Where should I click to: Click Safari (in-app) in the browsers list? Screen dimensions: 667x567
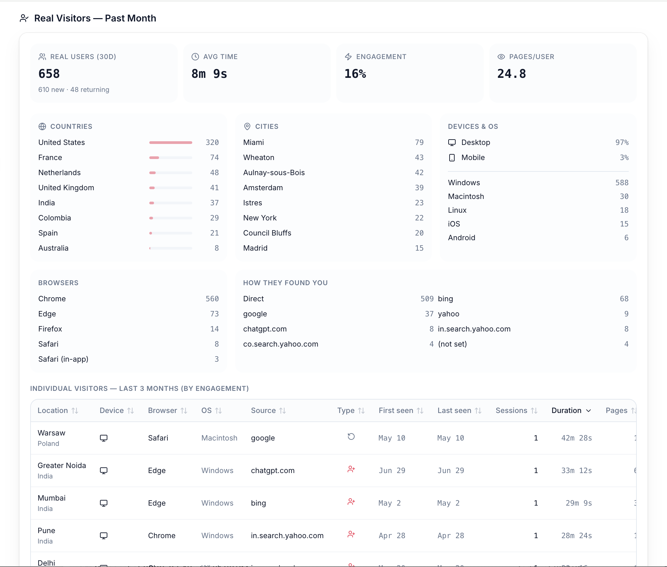pyautogui.click(x=63, y=359)
